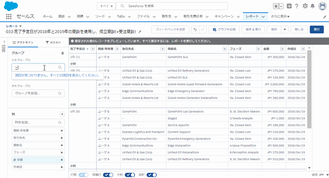Open the favorites star icon
This screenshot has height=178, width=329.
[x=276, y=6]
